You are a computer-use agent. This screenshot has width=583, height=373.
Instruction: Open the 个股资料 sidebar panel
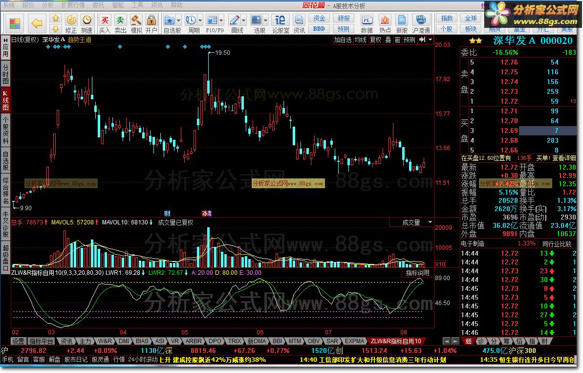(5, 130)
